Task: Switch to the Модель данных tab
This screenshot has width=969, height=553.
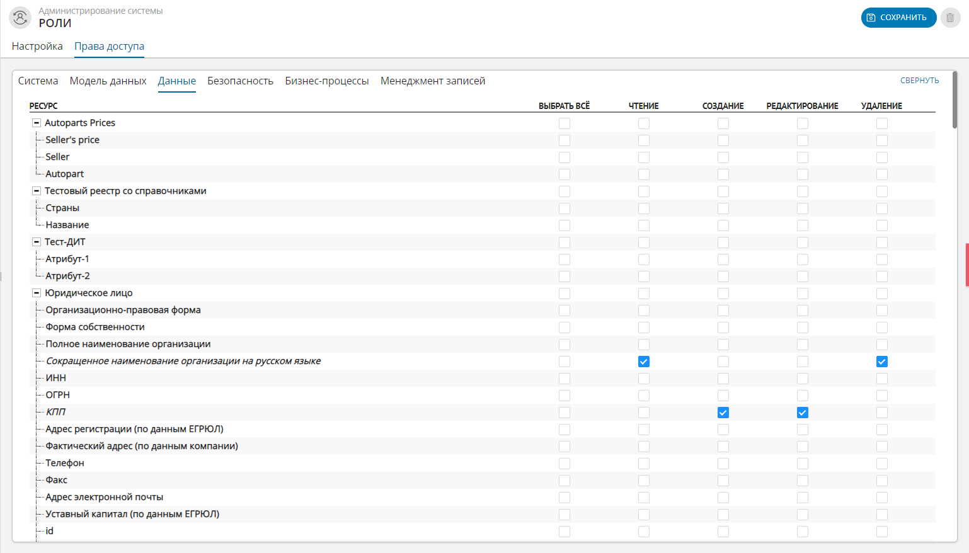Action: click(108, 81)
